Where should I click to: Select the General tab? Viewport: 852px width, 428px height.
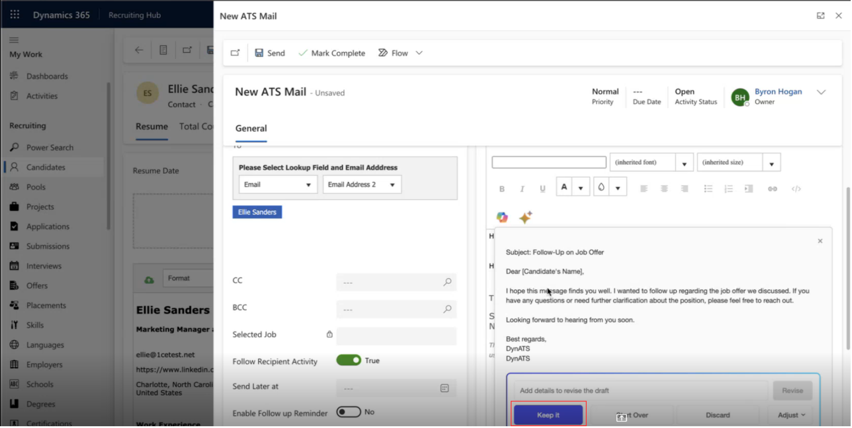click(x=251, y=128)
